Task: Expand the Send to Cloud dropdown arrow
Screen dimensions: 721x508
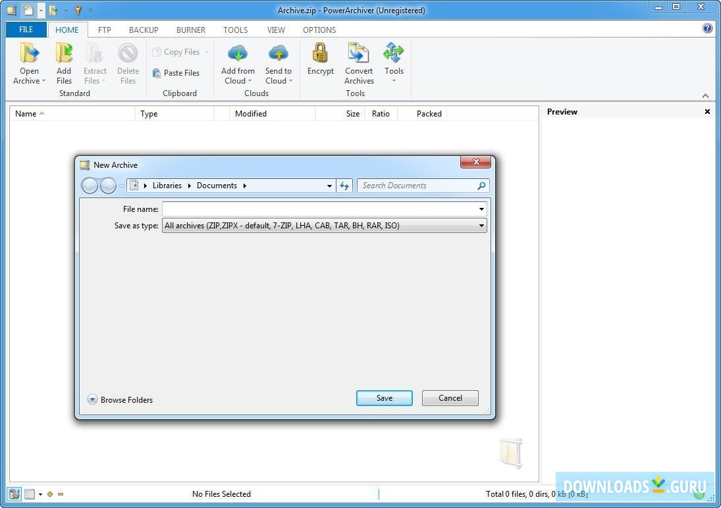Action: point(290,82)
